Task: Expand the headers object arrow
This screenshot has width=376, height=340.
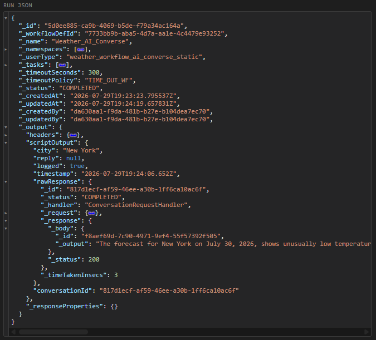Action: pyautogui.click(x=6, y=135)
